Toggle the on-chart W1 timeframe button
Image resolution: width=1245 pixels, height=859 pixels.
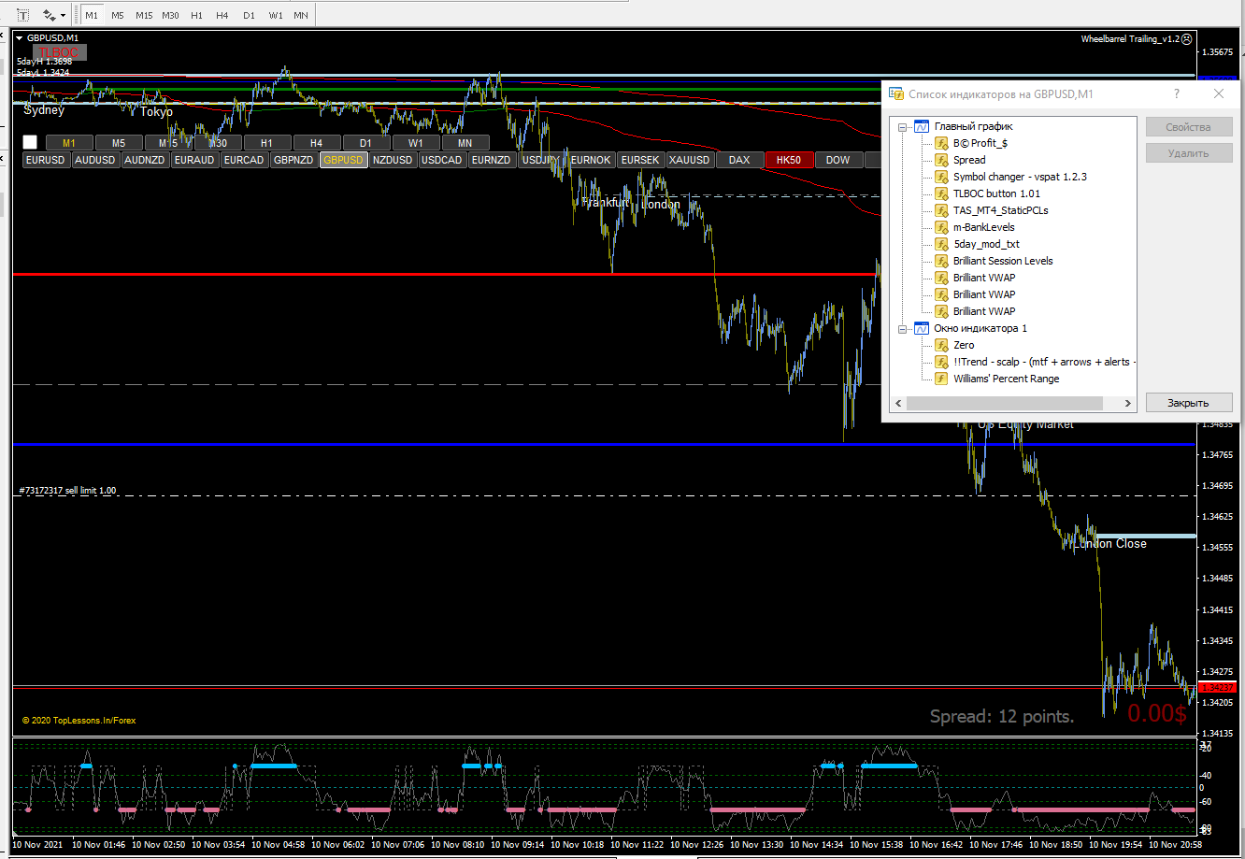click(416, 143)
